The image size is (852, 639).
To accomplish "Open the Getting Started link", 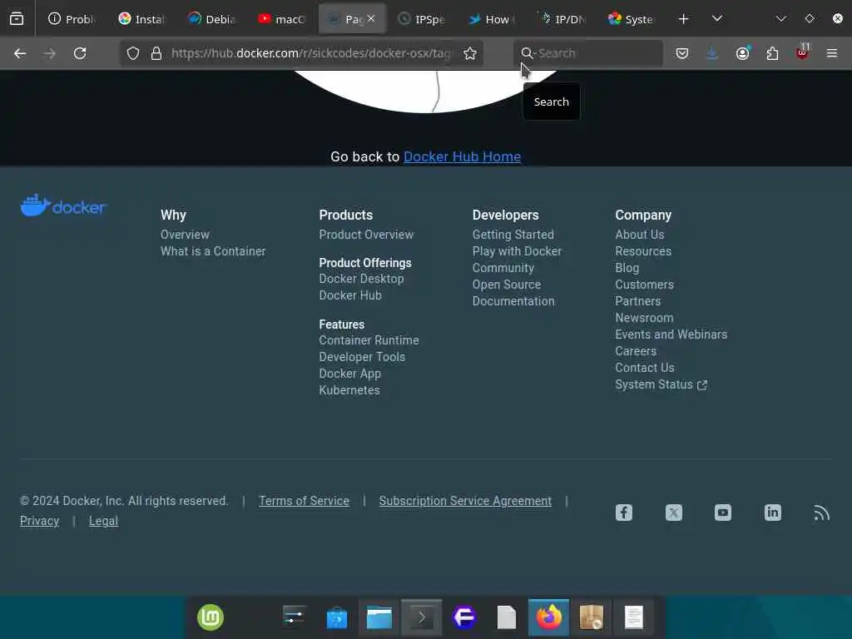I will 513,234.
